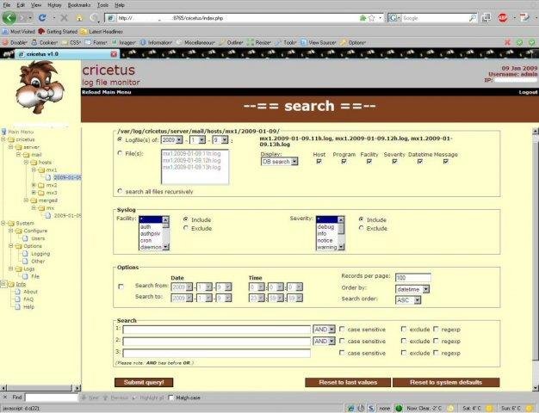
Task: Open the Search order ASC dropdown
Action: (x=408, y=300)
